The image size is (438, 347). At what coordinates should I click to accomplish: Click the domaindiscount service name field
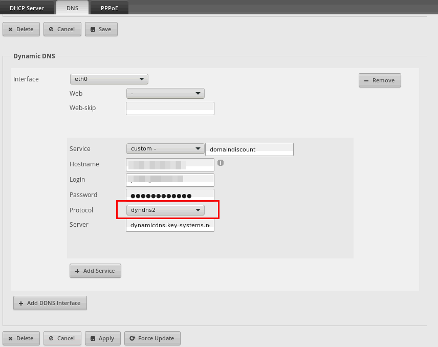pyautogui.click(x=249, y=149)
